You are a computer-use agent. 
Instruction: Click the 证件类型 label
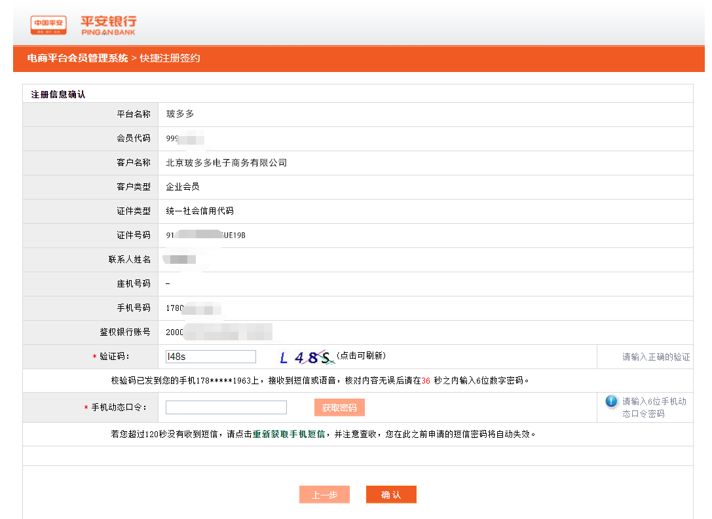[x=134, y=211]
